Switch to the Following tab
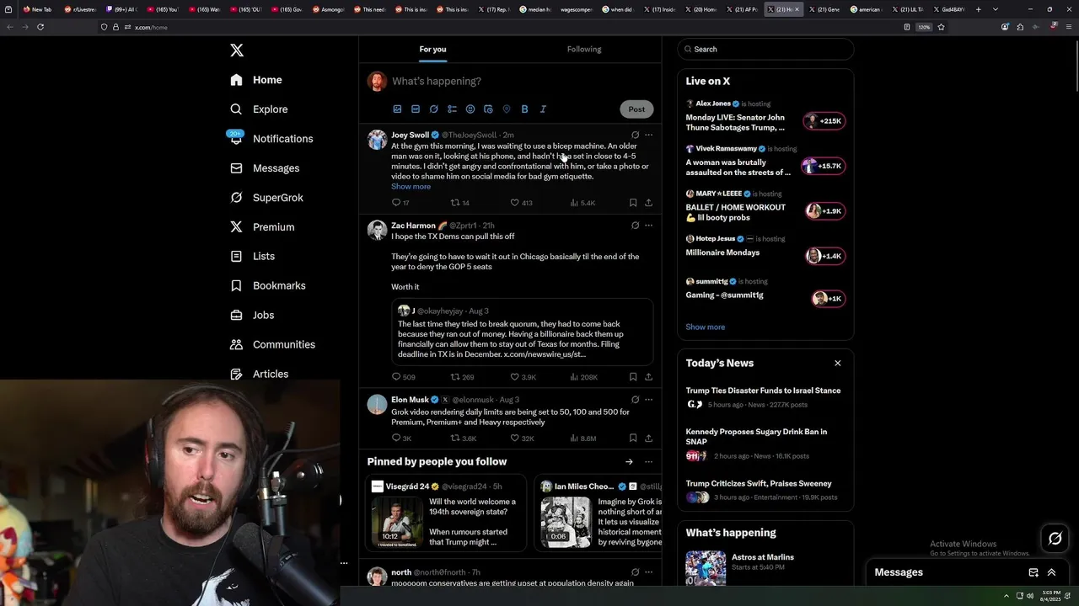1079x606 pixels. [584, 49]
